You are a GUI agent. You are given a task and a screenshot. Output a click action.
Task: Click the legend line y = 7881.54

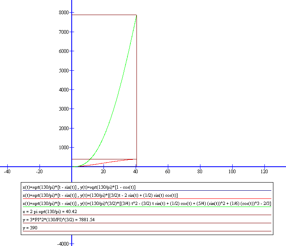[x=59, y=220]
